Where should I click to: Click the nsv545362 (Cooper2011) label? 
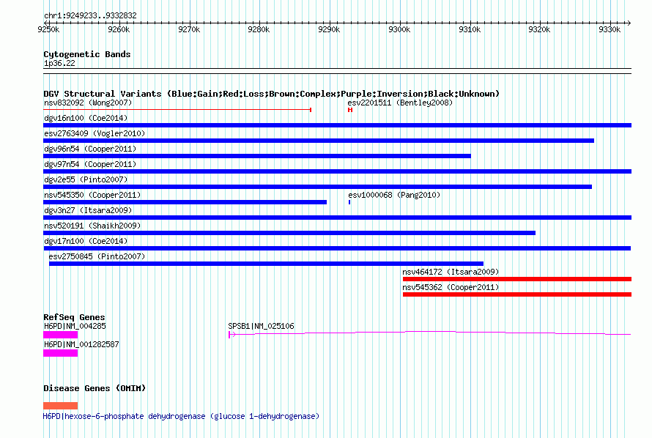click(451, 287)
